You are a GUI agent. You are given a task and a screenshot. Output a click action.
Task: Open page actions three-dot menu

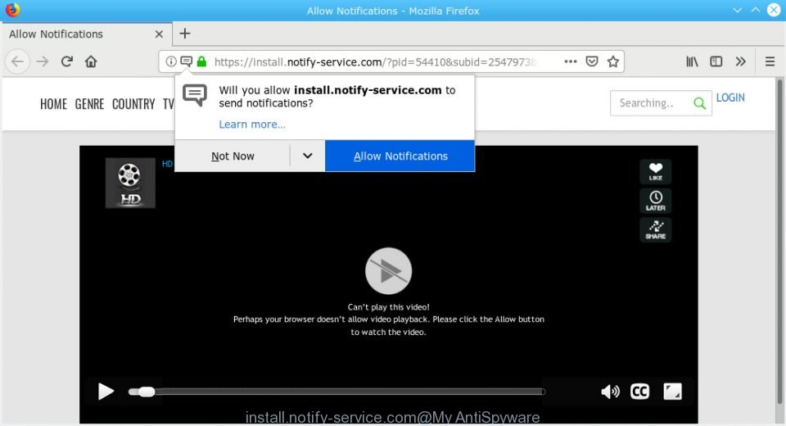571,61
